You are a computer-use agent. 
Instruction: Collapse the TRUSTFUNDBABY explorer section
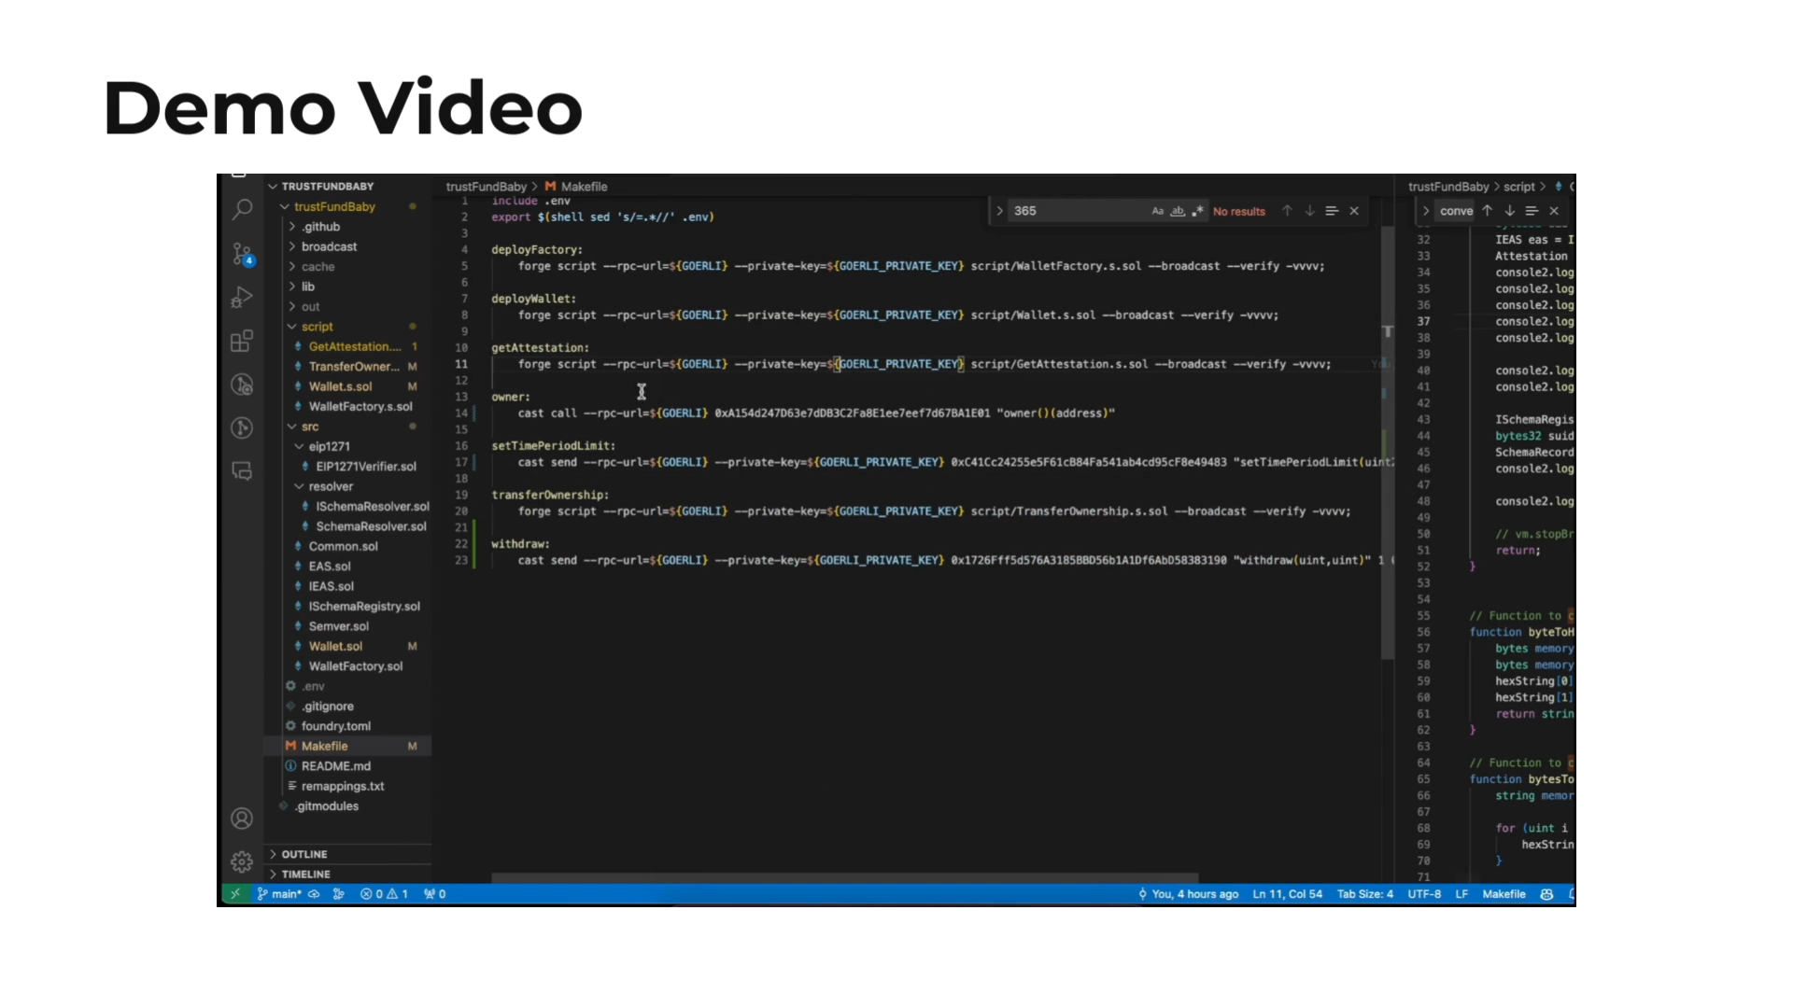click(347, 187)
